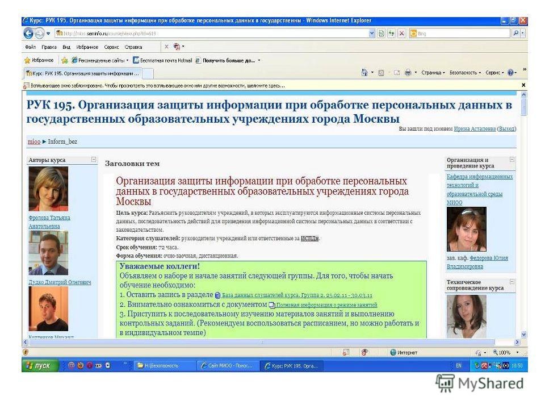Viewport: 545px width, 409px height.
Task: Click the pop-up blocker icon in the status bar
Action: point(346,352)
